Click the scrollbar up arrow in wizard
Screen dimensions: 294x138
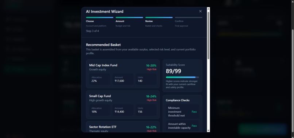[x=208, y=9]
